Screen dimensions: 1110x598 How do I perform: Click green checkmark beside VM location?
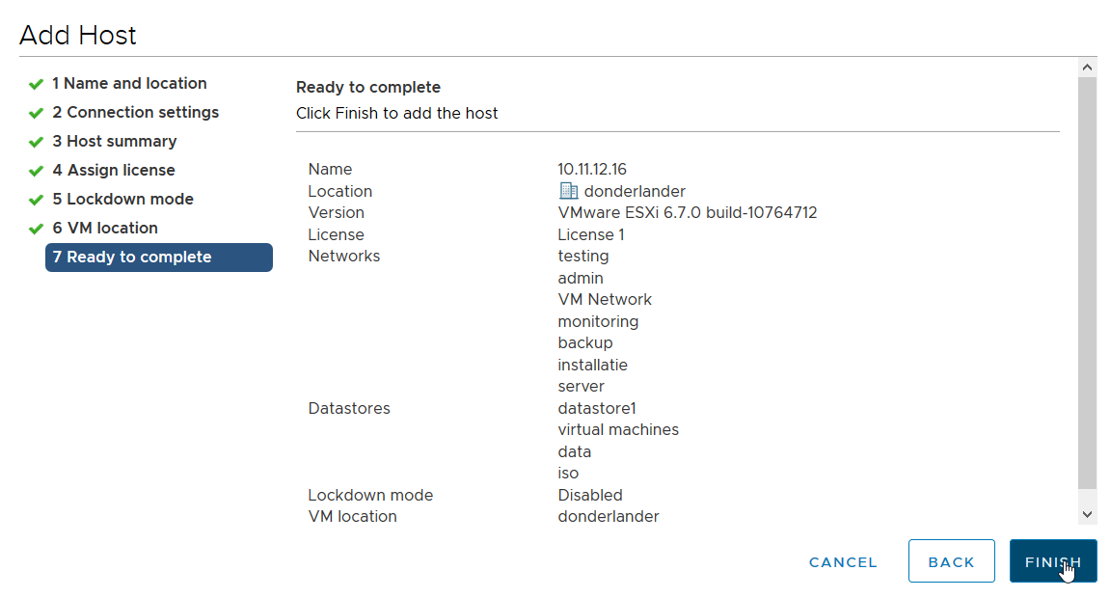point(37,229)
